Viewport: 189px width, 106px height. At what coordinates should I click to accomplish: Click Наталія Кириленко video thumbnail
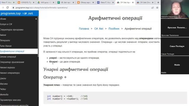(x=175, y=9)
